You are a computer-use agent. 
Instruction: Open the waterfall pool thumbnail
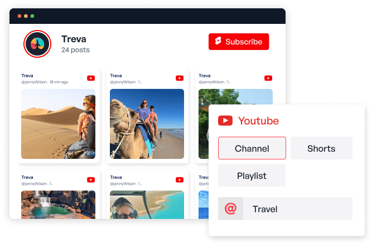coord(58,204)
